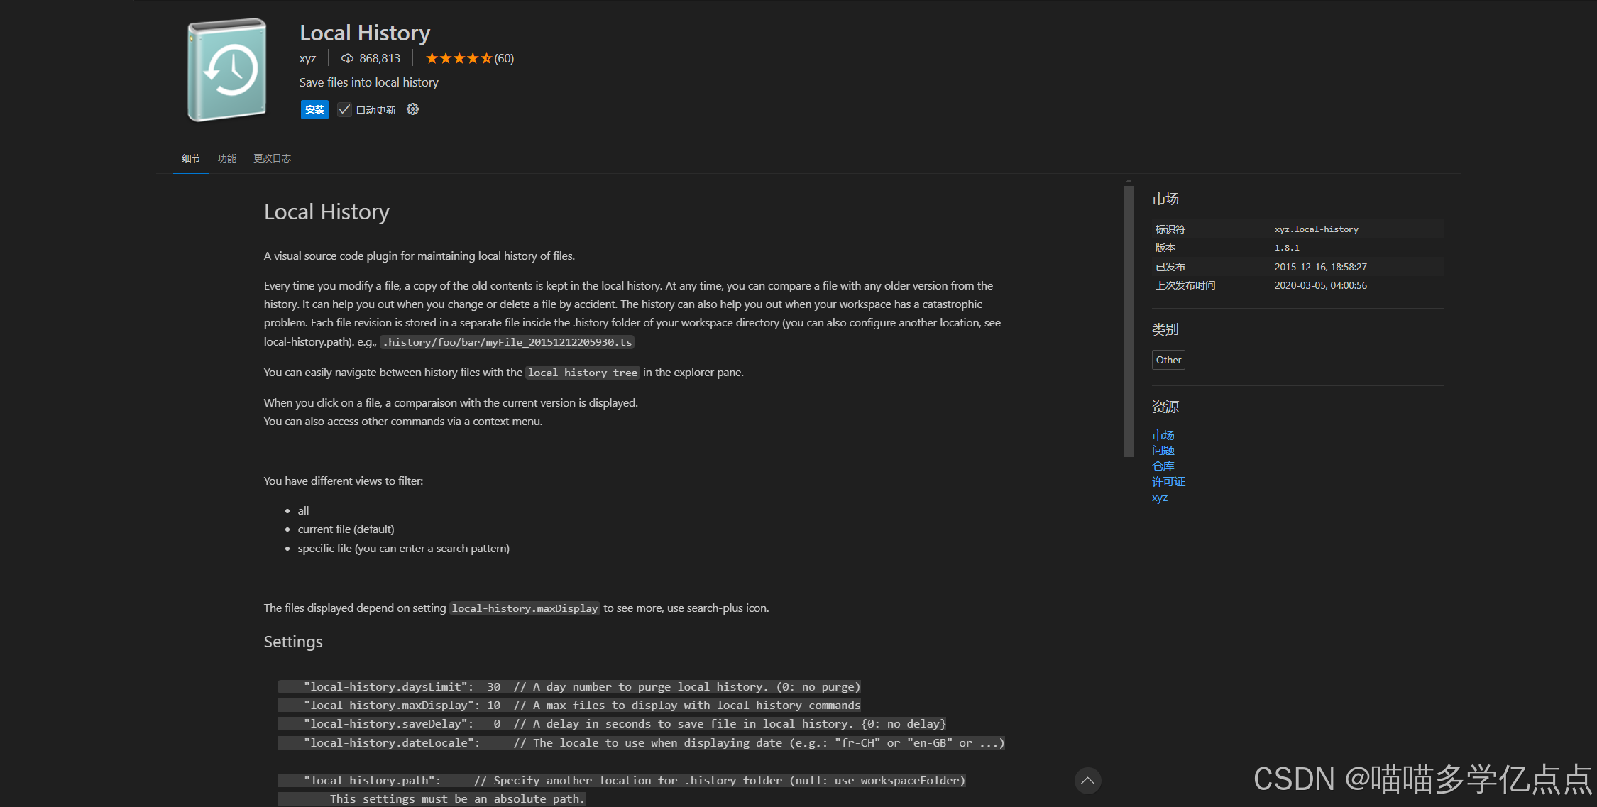Open the 许可证 resource link
The width and height of the screenshot is (1597, 807).
1168,482
